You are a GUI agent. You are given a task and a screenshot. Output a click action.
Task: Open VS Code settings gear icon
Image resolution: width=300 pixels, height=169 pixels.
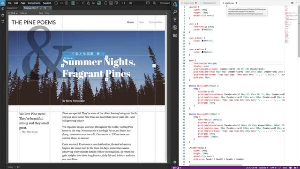coord(175,162)
